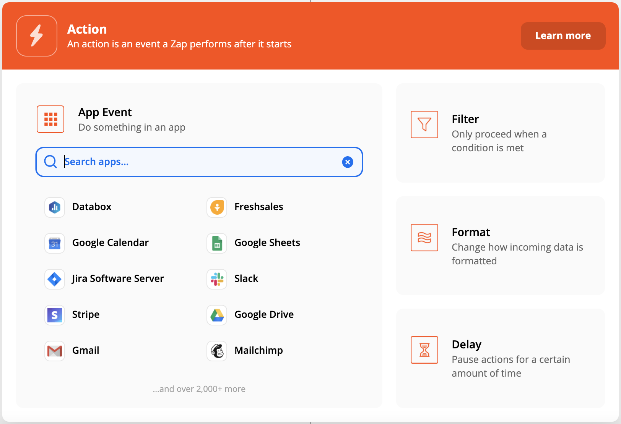Select the Google Sheets app icon

point(217,243)
